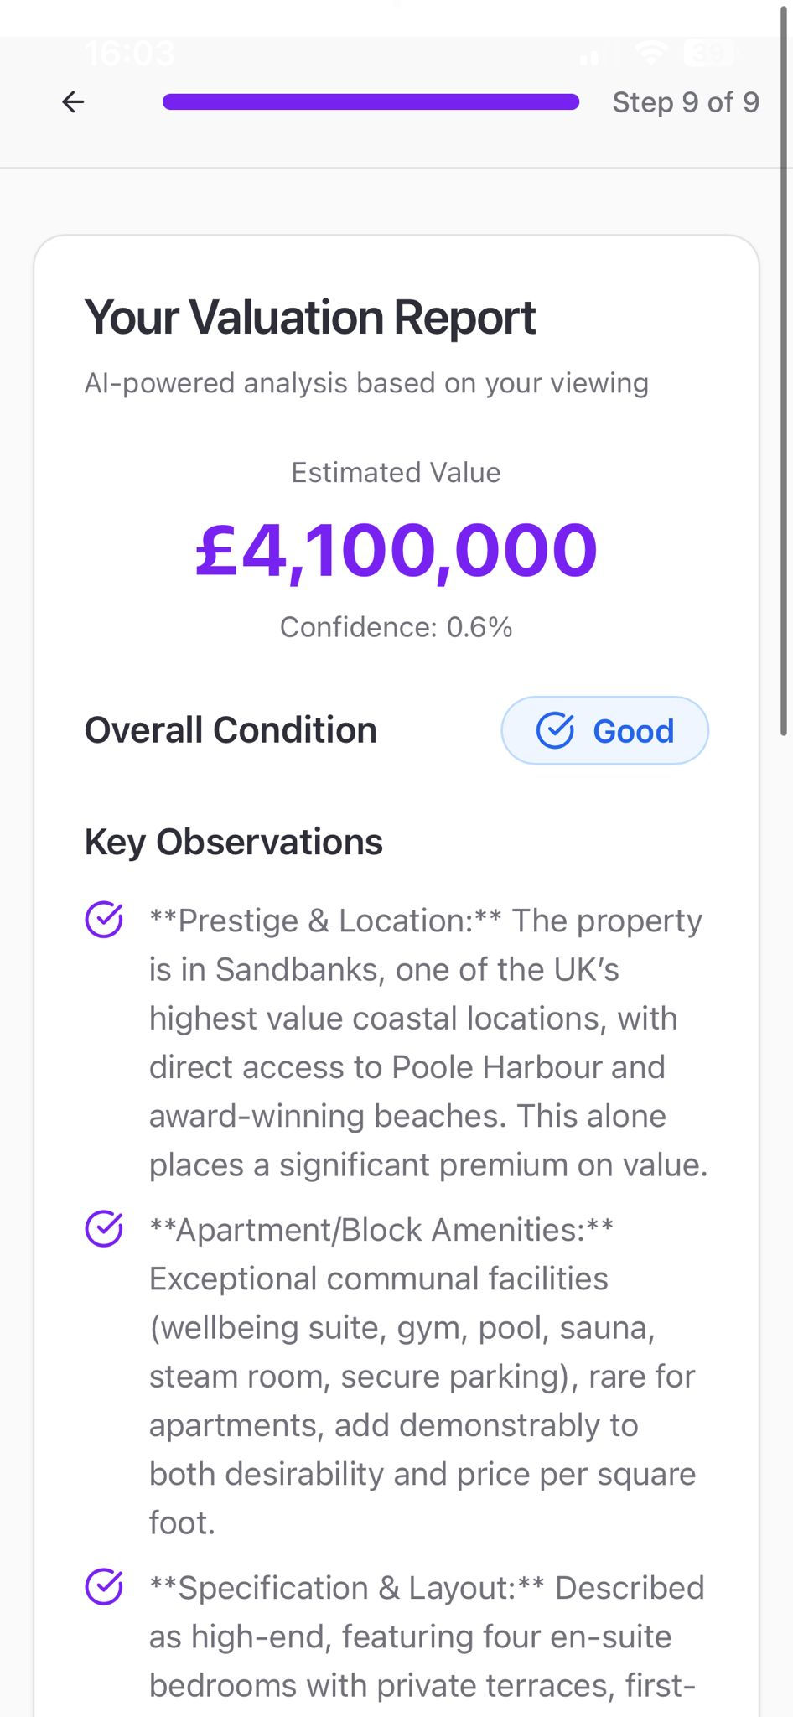Click the Apartment/Block Amenities observation text
Screen dimensions: 793x1717
pyautogui.click(x=422, y=1376)
